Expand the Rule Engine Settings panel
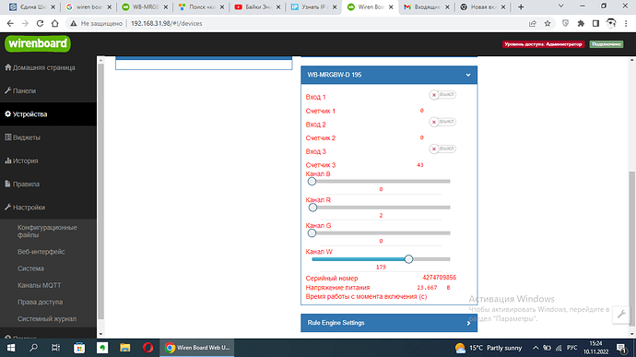Image resolution: width=636 pixels, height=357 pixels. [389, 323]
